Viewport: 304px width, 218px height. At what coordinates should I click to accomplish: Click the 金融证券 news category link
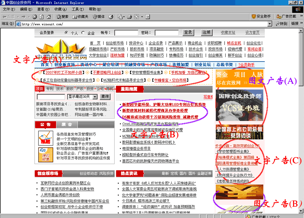click(x=204, y=173)
